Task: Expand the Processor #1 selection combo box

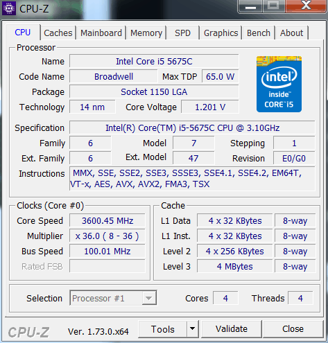Action: tap(113, 298)
